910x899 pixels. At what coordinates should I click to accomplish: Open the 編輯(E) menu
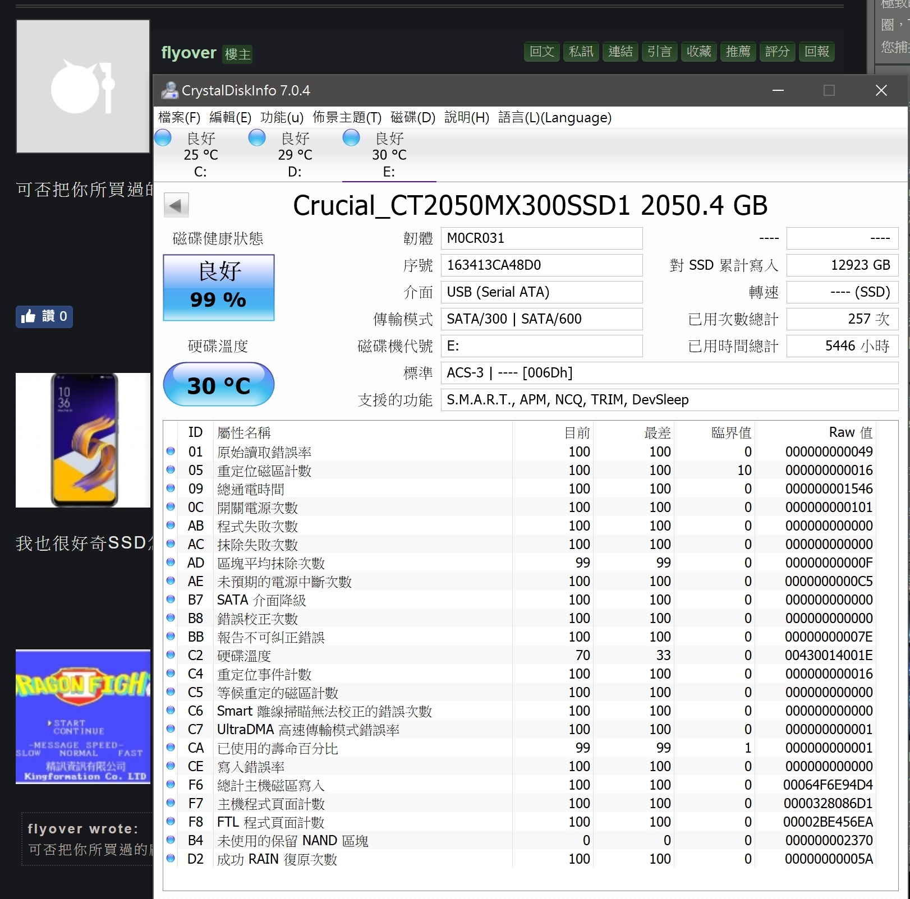pos(231,117)
